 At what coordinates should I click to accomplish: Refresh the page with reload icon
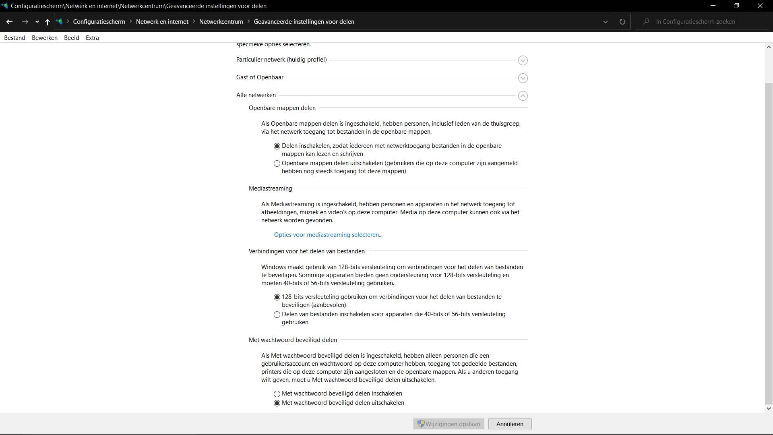[622, 22]
